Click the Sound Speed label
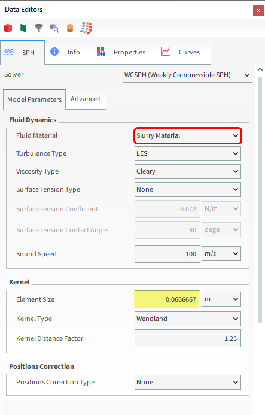265x415 pixels. click(x=36, y=254)
